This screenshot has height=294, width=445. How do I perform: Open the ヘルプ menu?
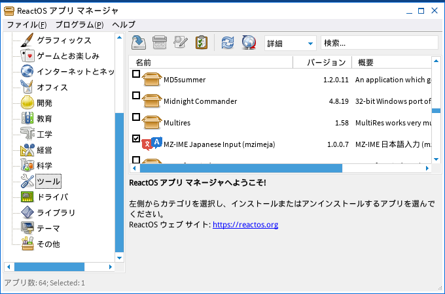pos(124,25)
